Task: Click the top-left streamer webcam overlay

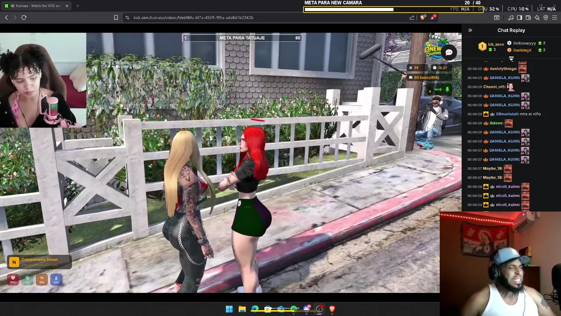Action: click(x=43, y=80)
